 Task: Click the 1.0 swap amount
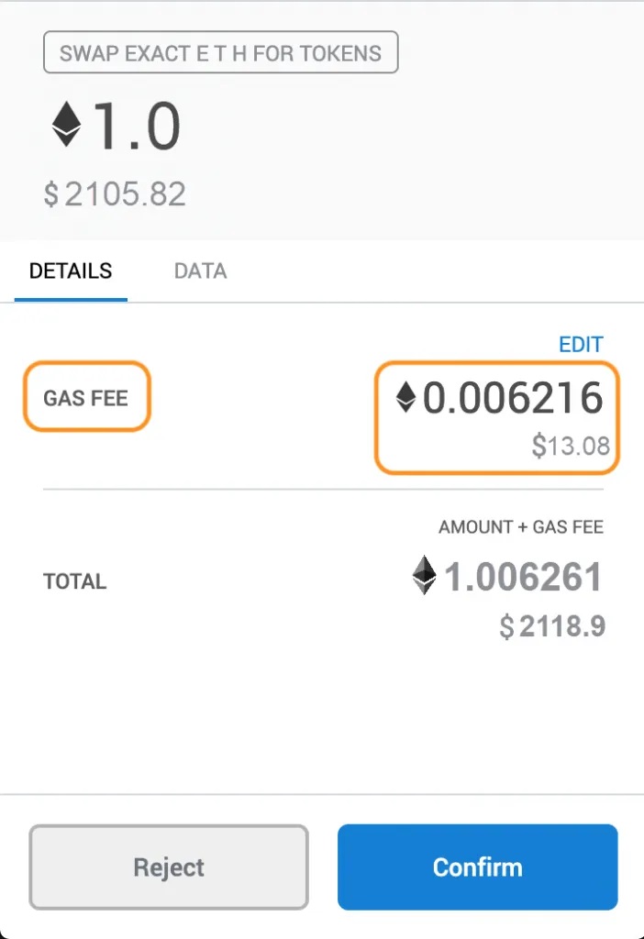click(137, 127)
